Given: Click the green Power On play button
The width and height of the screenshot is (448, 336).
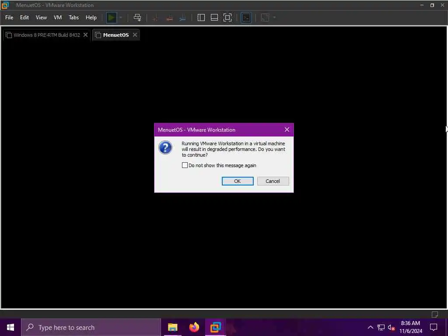Looking at the screenshot, I should 112,17.
